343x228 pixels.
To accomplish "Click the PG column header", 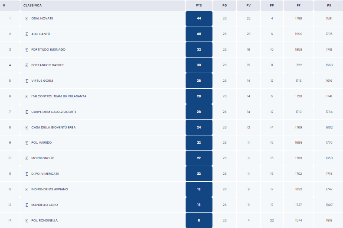I will [225, 6].
